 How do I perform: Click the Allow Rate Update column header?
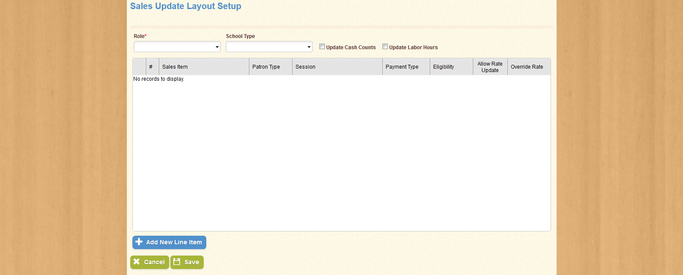point(490,67)
